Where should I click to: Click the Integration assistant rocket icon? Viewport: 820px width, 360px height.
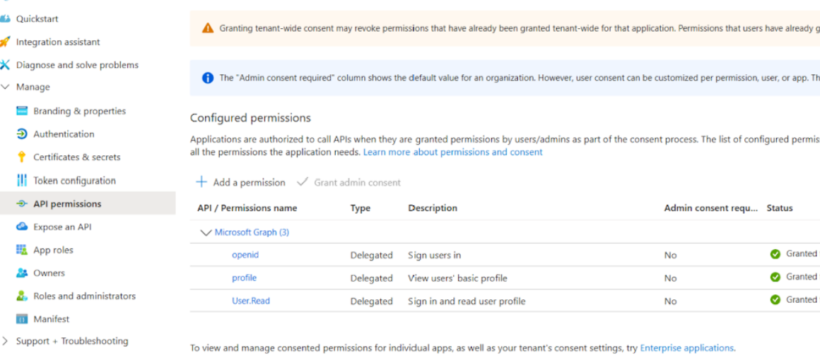pyautogui.click(x=6, y=42)
